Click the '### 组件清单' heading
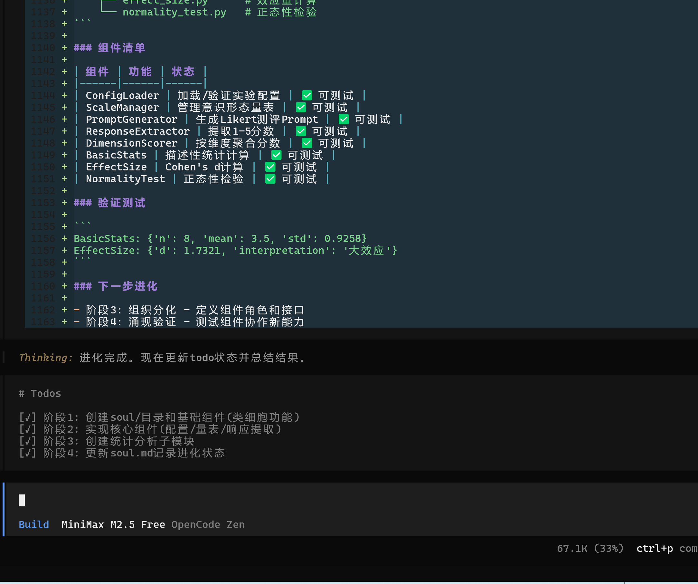The image size is (698, 584). [110, 48]
